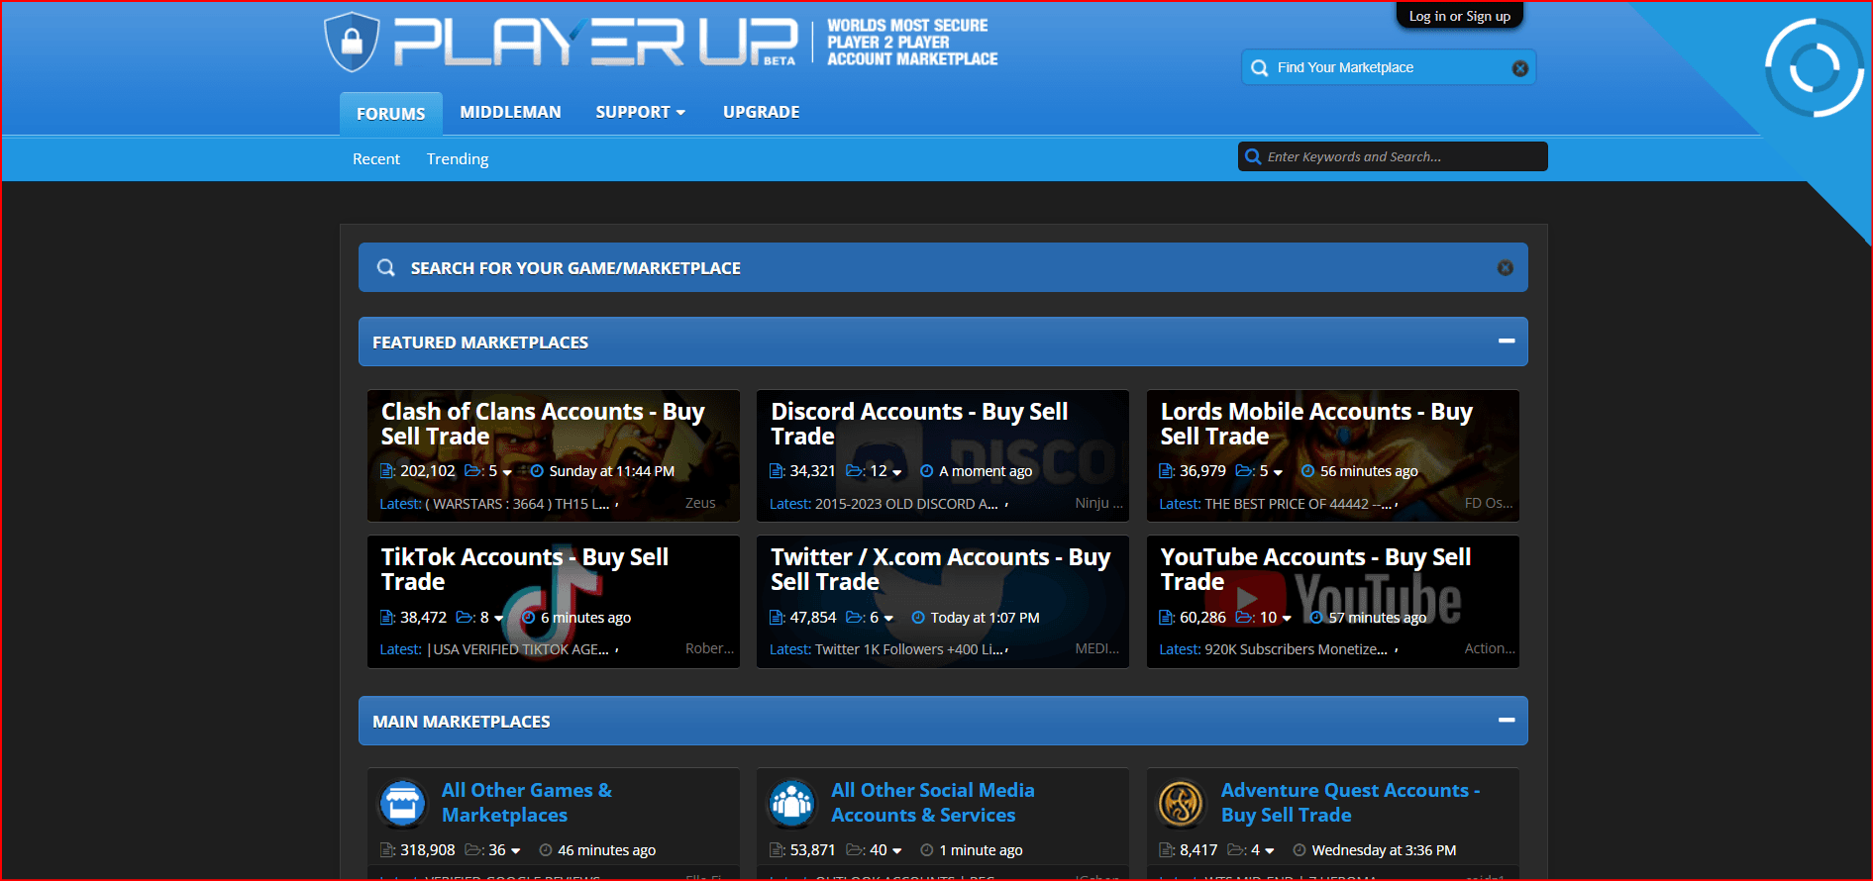Click the All Other Social Media icon

pyautogui.click(x=791, y=803)
